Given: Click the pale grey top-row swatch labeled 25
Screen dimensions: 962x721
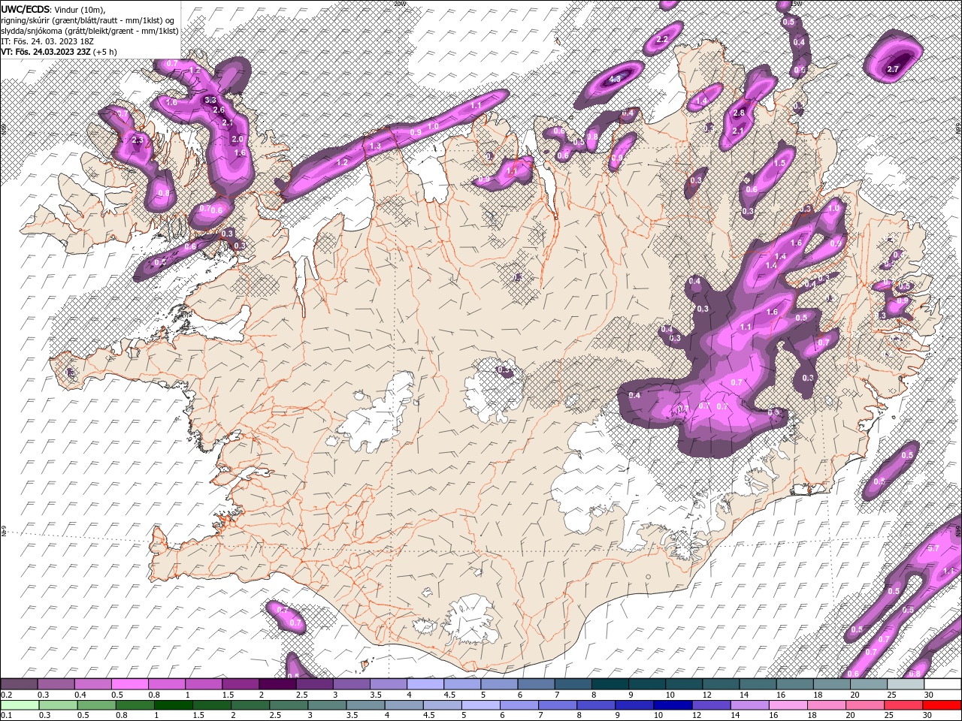Looking at the screenshot, I should 906,684.
